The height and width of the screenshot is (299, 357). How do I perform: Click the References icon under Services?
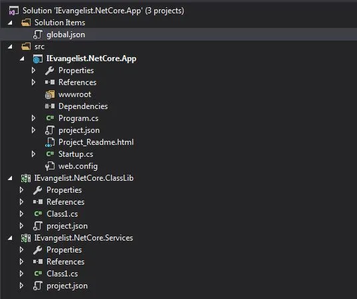38,262
